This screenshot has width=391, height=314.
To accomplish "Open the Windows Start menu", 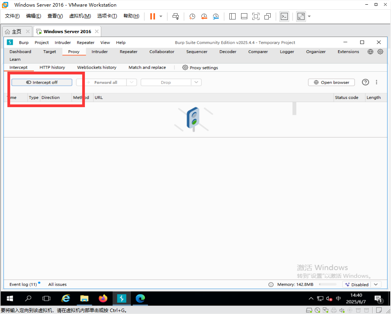I will point(10,298).
